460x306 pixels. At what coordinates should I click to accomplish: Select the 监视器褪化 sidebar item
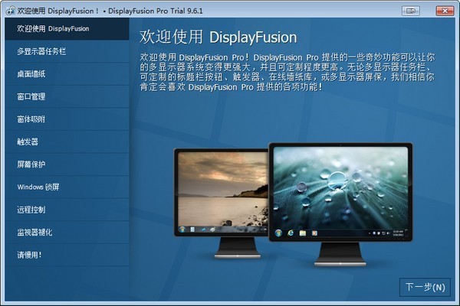[67, 233]
